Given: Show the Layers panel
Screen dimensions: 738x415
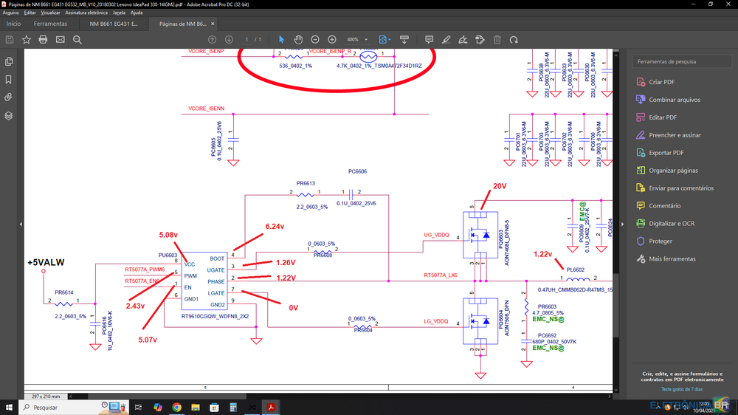Looking at the screenshot, I should click(x=9, y=115).
